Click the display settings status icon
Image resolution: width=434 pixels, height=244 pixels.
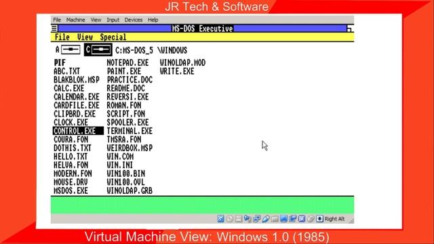(283, 219)
